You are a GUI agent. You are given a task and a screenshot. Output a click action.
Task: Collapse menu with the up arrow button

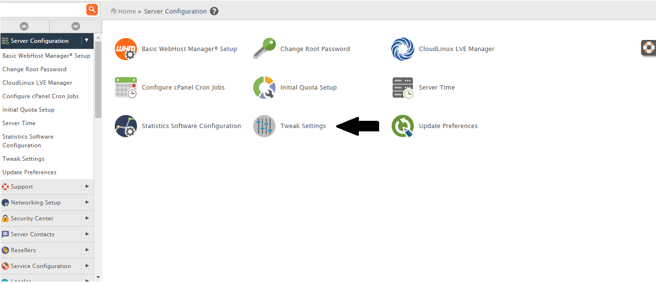24,26
